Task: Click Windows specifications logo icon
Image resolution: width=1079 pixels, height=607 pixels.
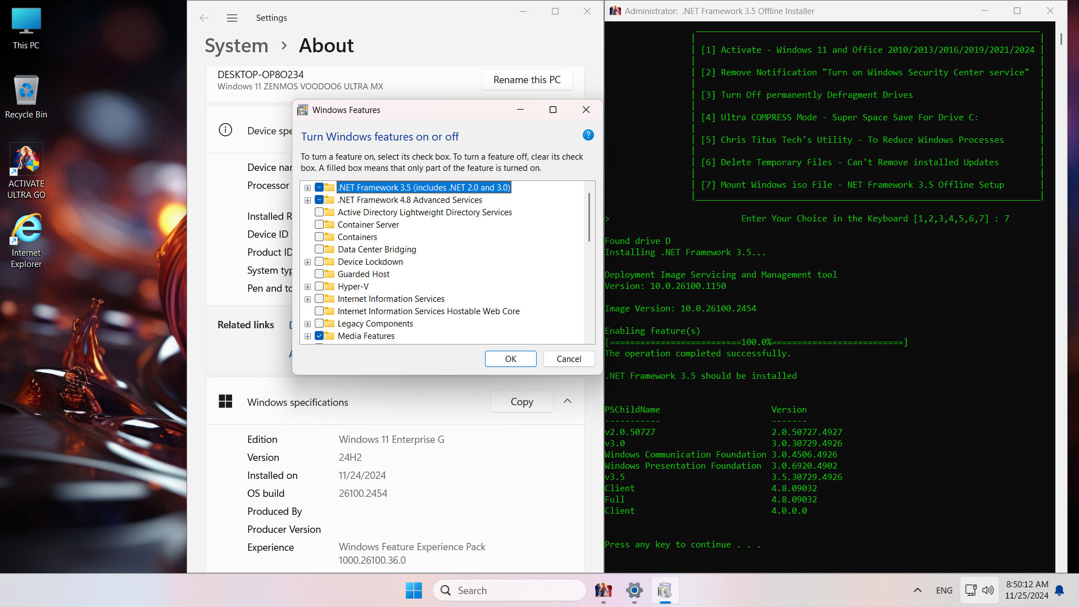Action: click(x=225, y=401)
